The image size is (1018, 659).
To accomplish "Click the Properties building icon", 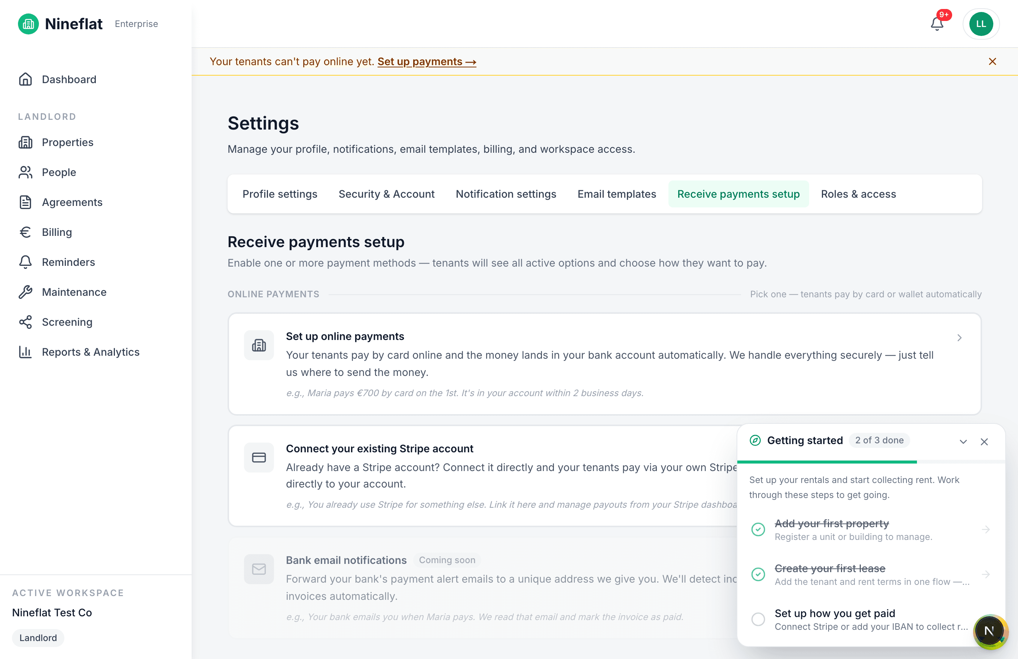I will coord(26,142).
